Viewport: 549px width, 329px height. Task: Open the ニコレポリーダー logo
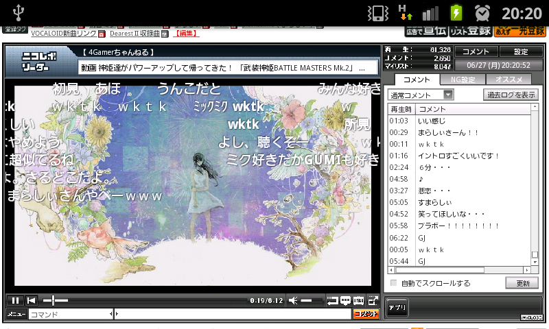click(39, 62)
